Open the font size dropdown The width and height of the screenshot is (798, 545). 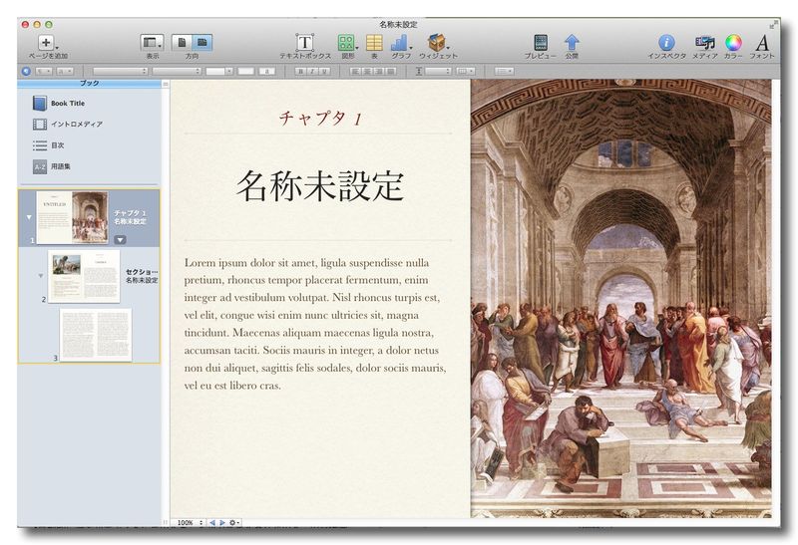click(x=219, y=71)
